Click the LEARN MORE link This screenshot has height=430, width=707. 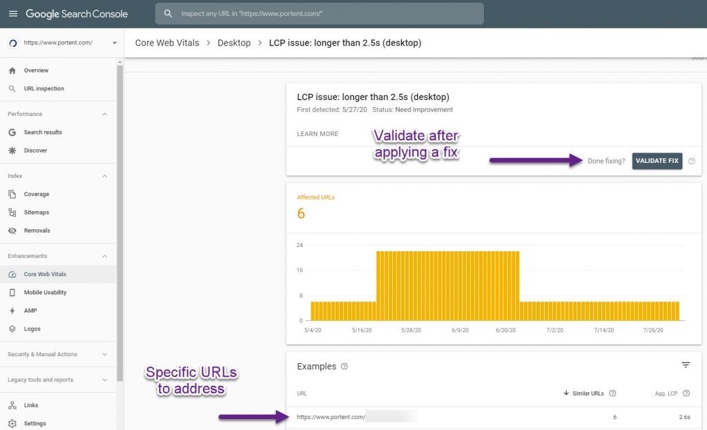(318, 134)
